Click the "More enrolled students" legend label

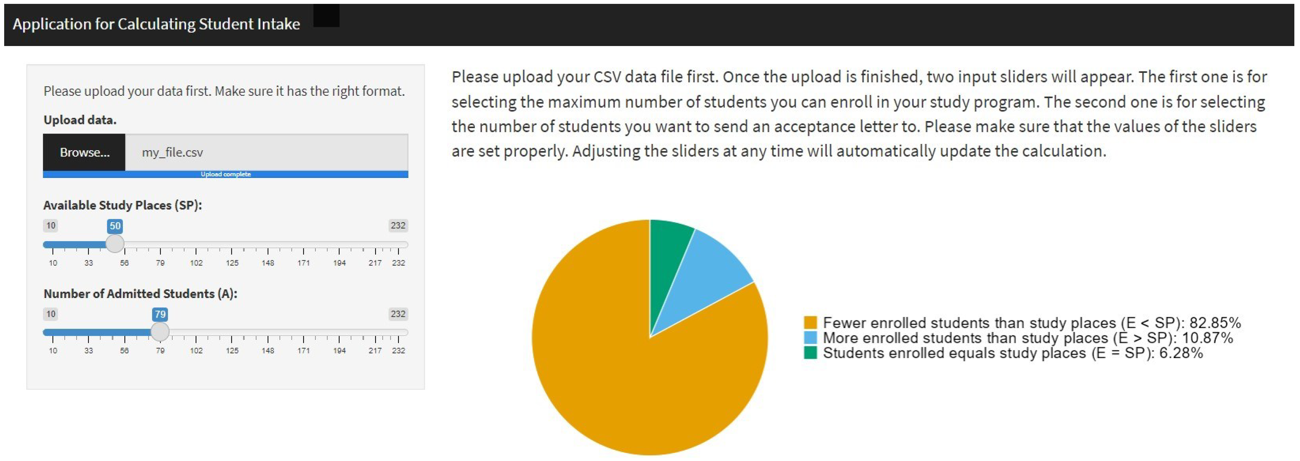(x=1028, y=338)
